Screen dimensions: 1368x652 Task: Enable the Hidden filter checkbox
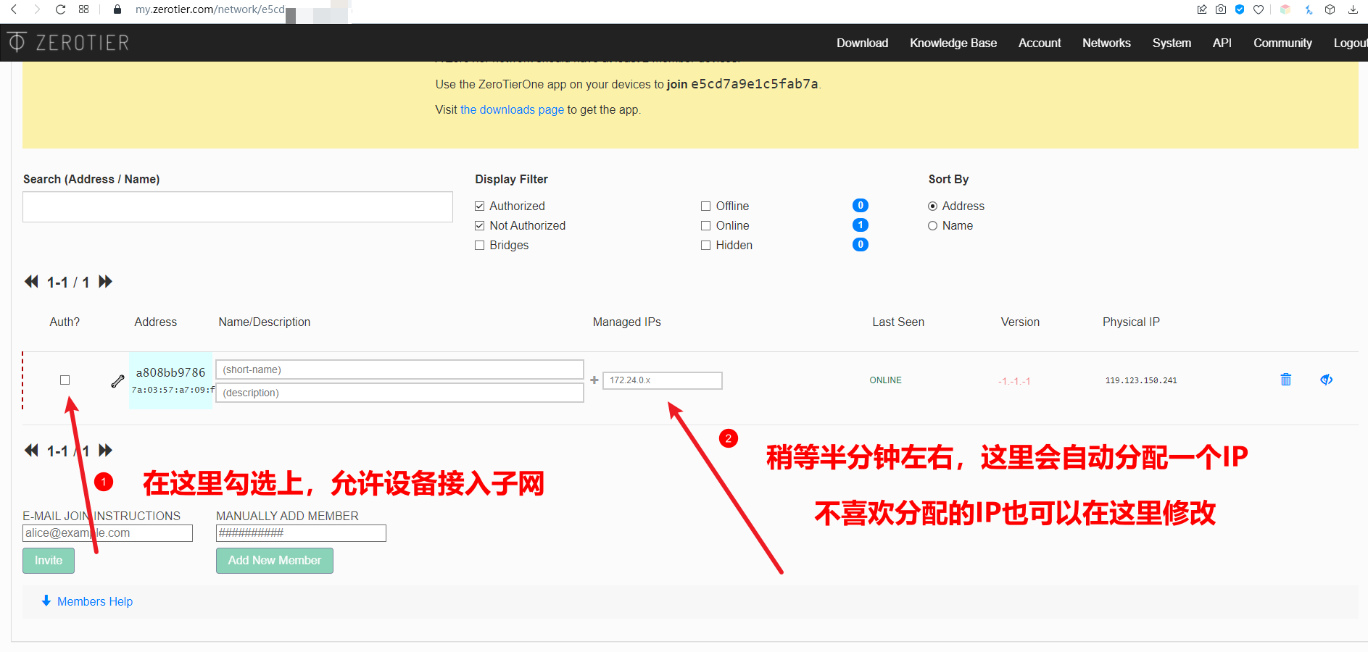[x=705, y=246]
